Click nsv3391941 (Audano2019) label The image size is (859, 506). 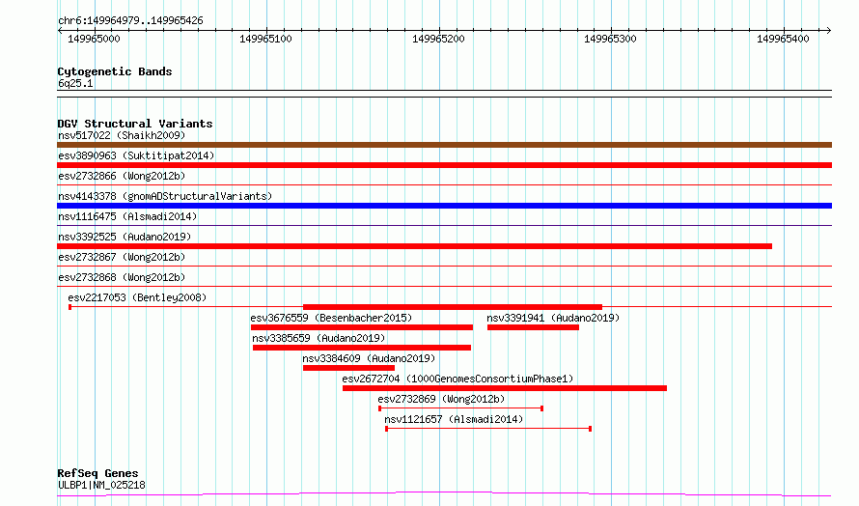(x=553, y=318)
